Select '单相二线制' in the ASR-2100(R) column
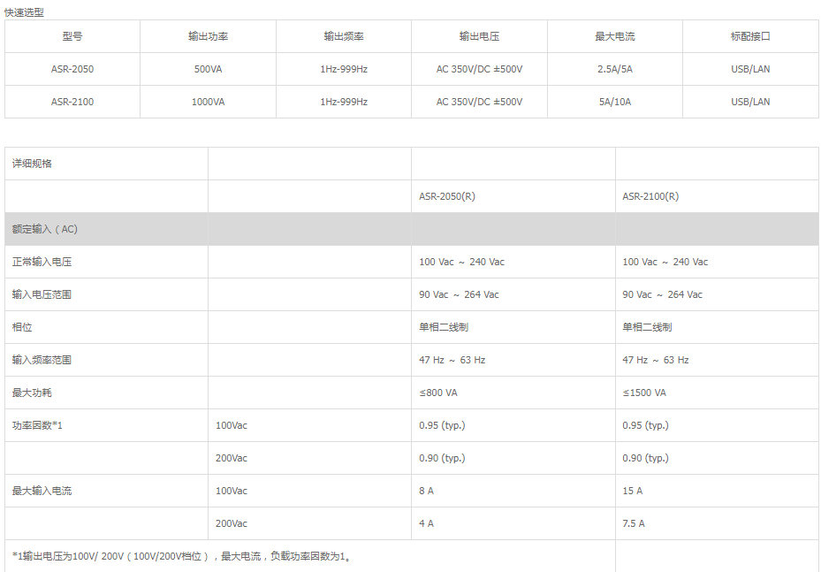821x572 pixels. click(x=647, y=327)
